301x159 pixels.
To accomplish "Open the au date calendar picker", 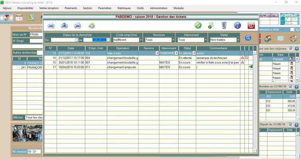I will 108,40.
